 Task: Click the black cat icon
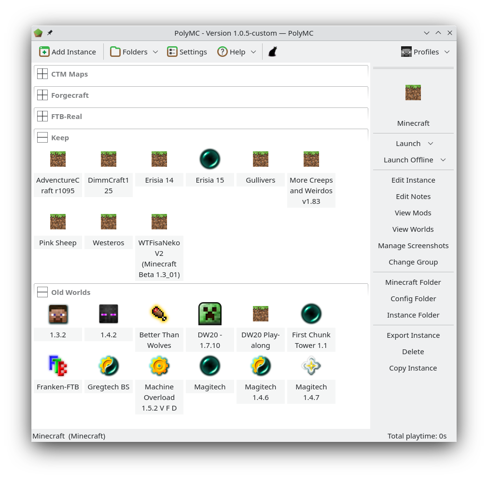pos(273,52)
